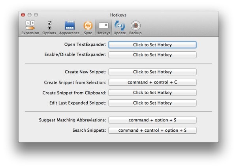Set hotkey for Enable/Disable TextExpander
The width and height of the screenshot is (237, 168).
pyautogui.click(x=152, y=55)
